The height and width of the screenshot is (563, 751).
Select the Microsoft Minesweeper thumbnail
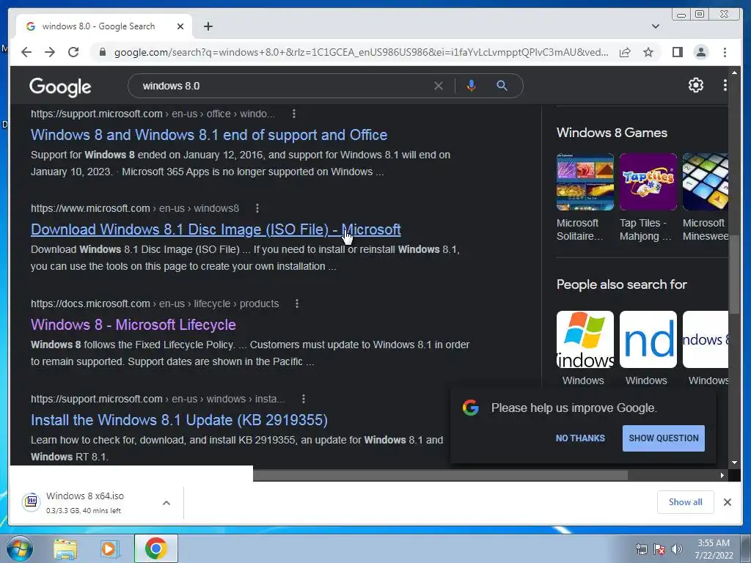pyautogui.click(x=706, y=182)
